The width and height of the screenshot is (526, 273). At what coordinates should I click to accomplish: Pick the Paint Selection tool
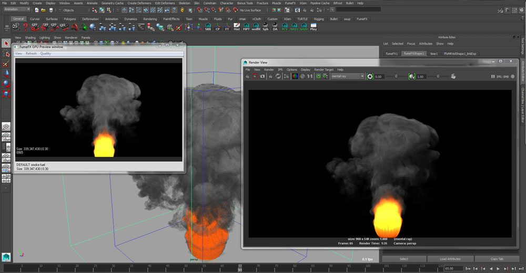(6, 64)
